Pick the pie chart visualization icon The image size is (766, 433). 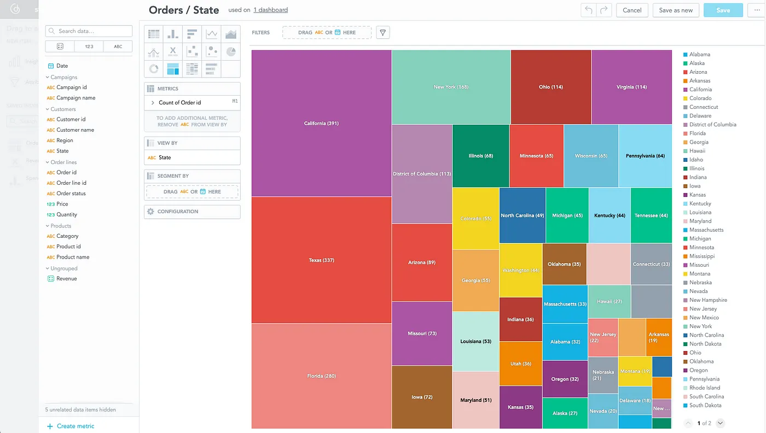pos(230,51)
